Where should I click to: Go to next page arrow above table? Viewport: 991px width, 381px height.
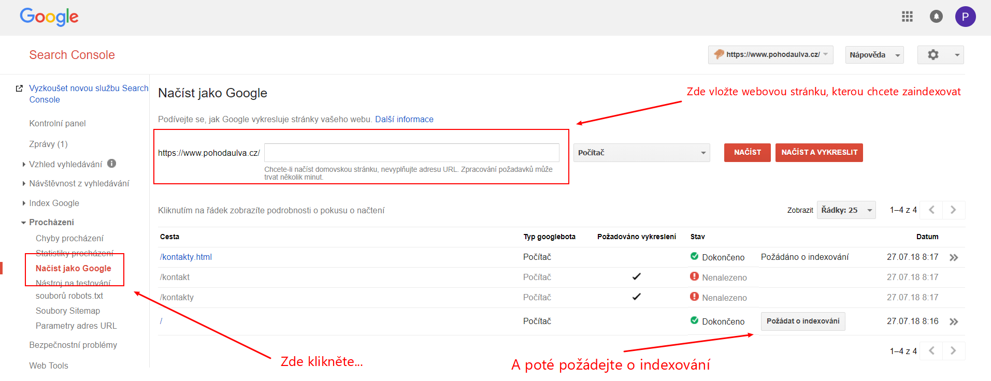[x=953, y=210]
